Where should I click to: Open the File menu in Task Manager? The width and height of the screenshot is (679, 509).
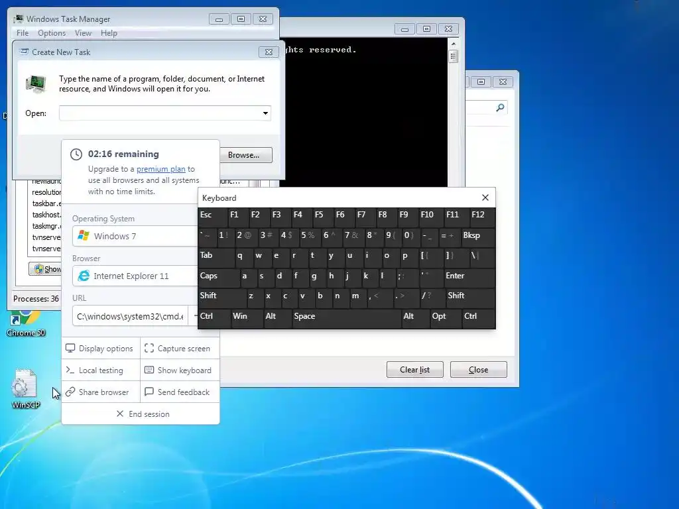click(x=23, y=33)
